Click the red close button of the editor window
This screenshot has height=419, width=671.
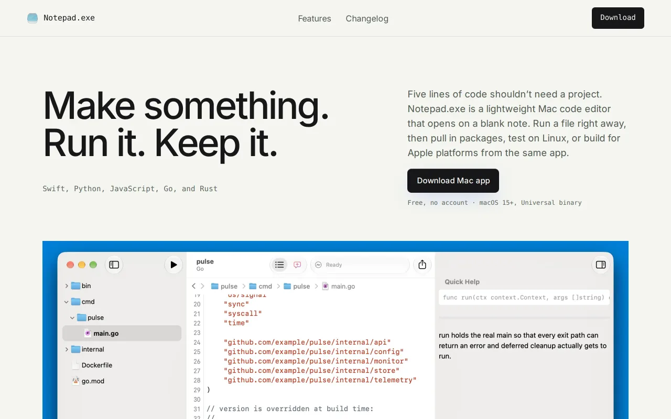(x=70, y=264)
